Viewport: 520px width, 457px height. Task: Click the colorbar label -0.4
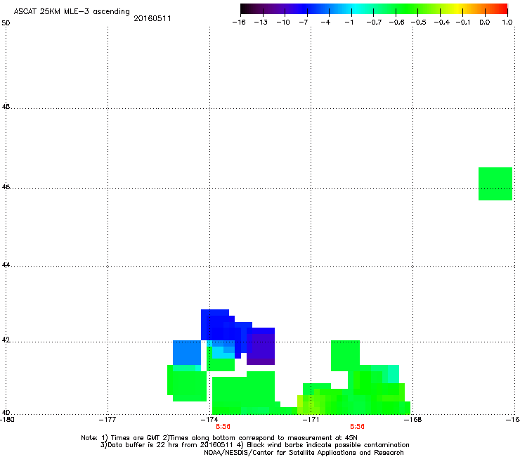(x=442, y=22)
